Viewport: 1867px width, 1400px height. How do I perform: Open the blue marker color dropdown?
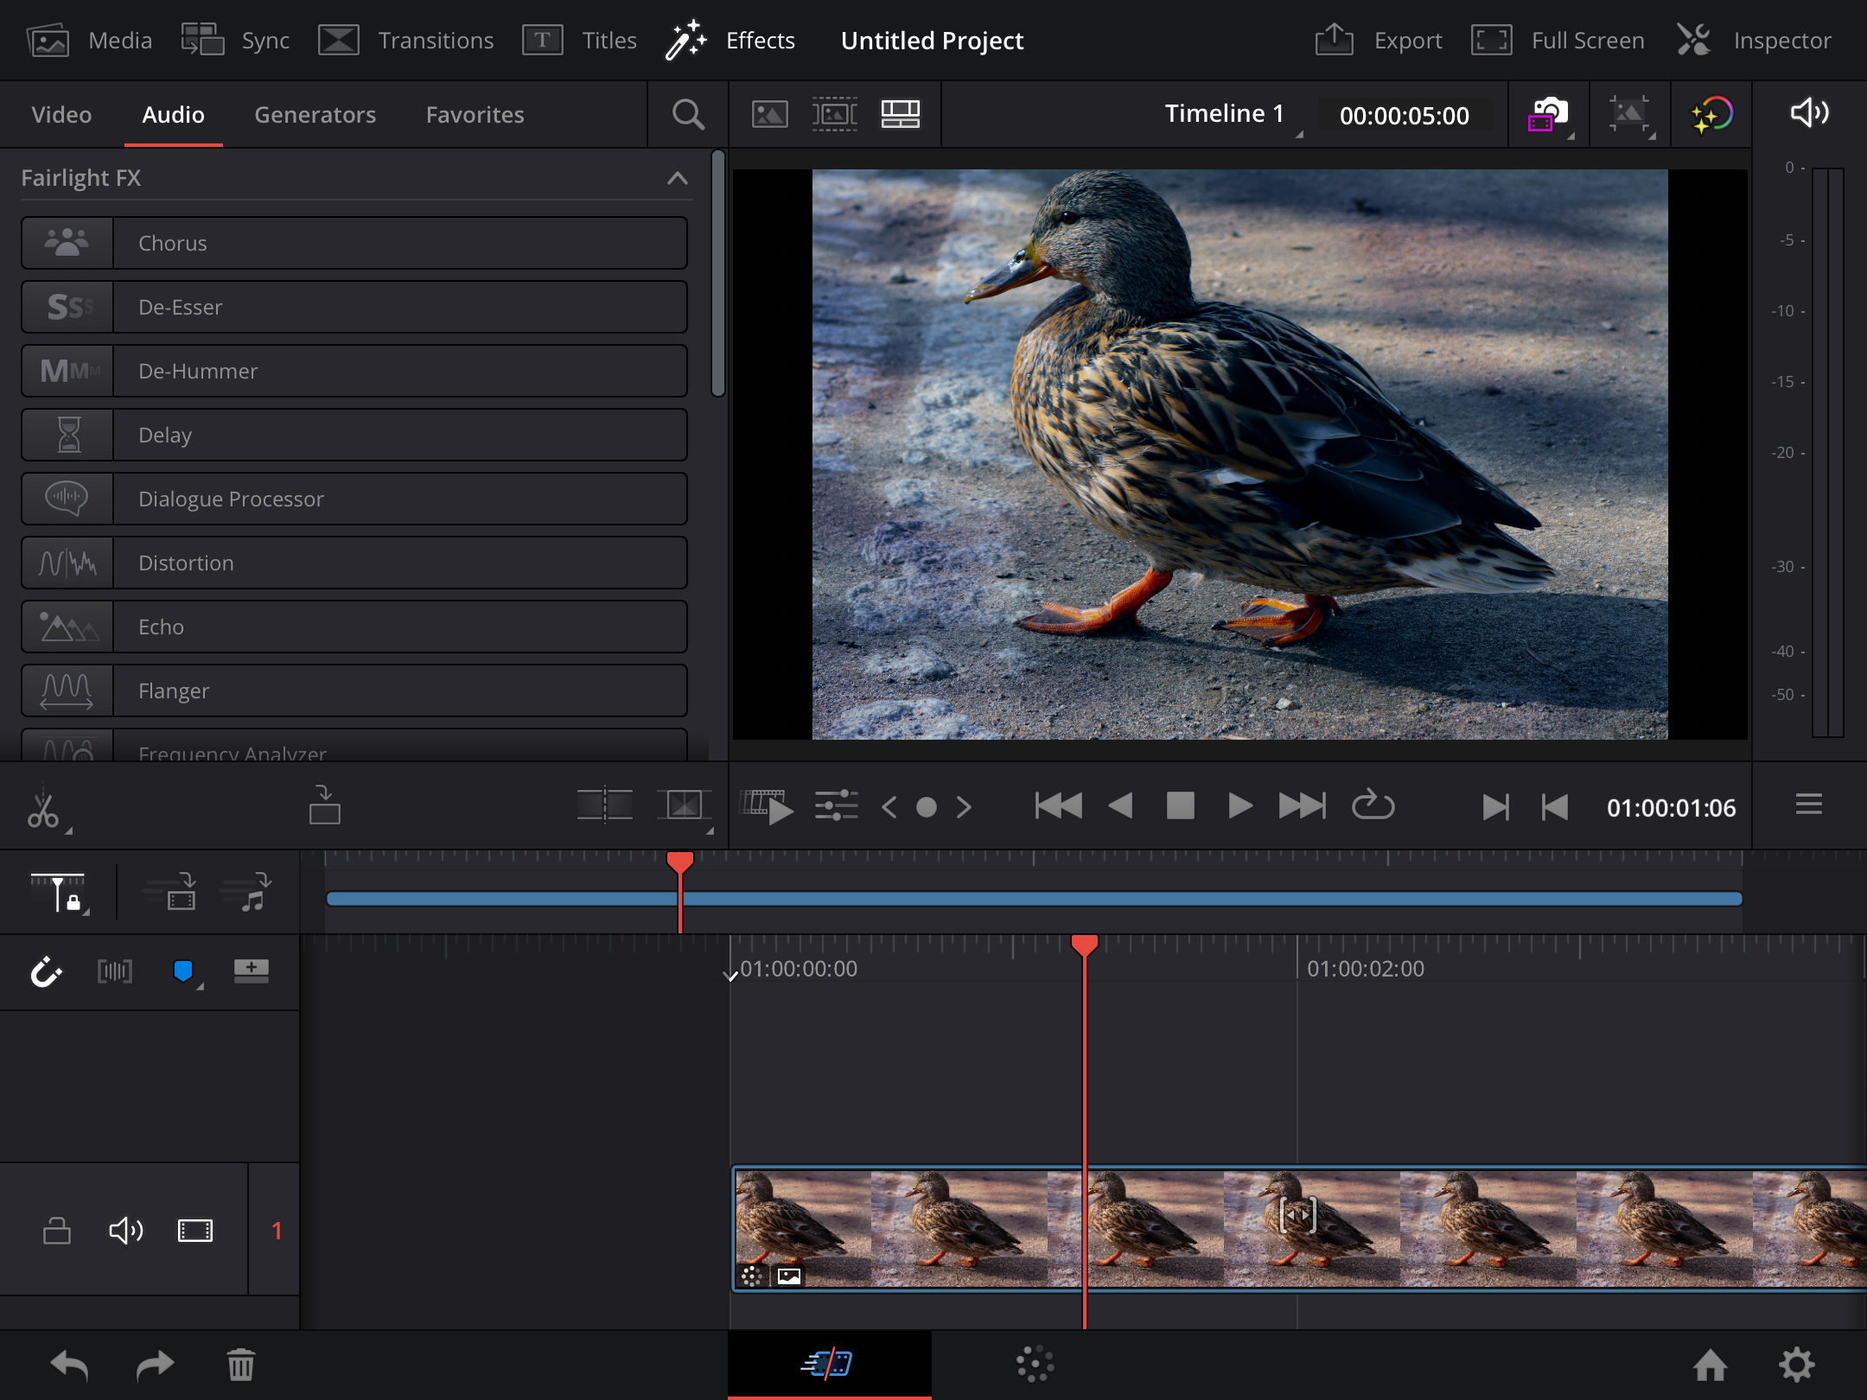[185, 972]
